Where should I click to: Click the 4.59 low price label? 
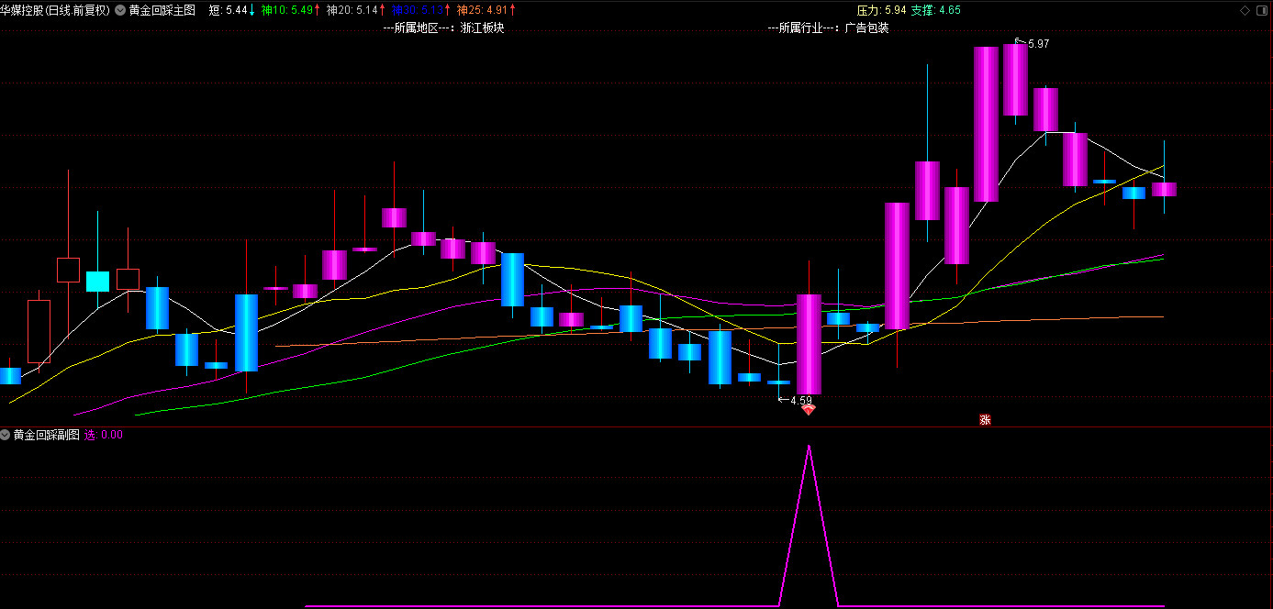[x=800, y=400]
